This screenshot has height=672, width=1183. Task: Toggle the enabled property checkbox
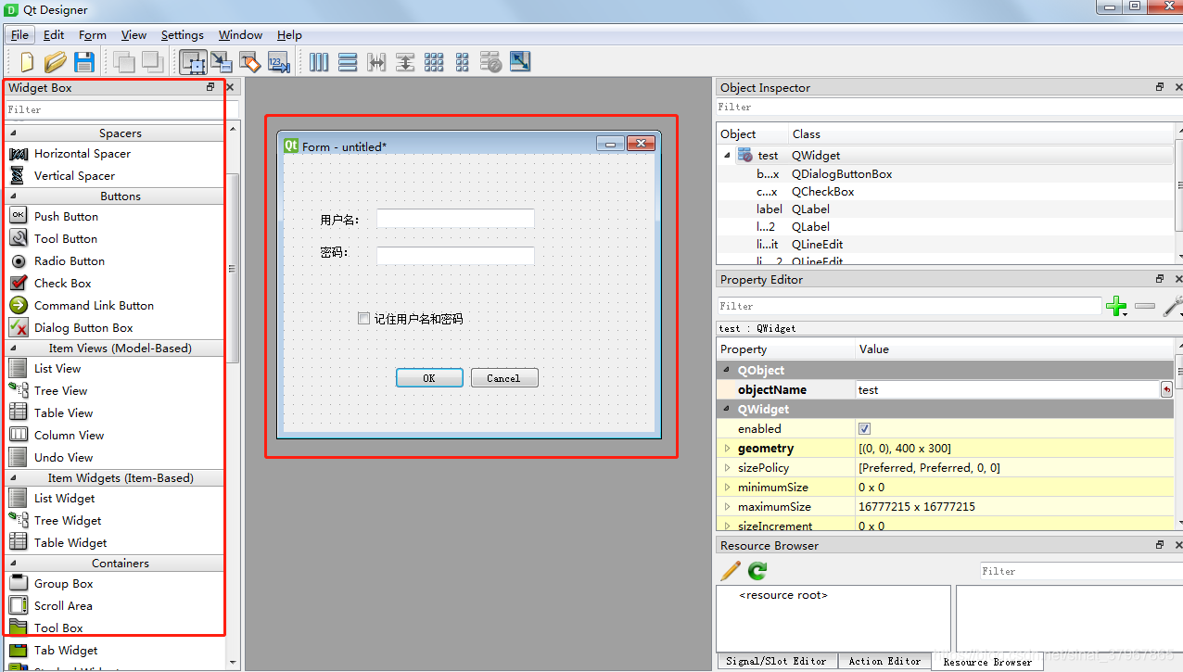pyautogui.click(x=865, y=429)
